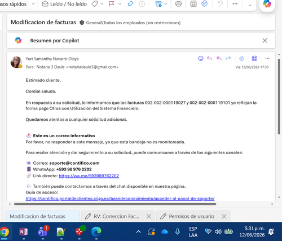Close the Resumen por Copilot panel

pyautogui.click(x=265, y=41)
